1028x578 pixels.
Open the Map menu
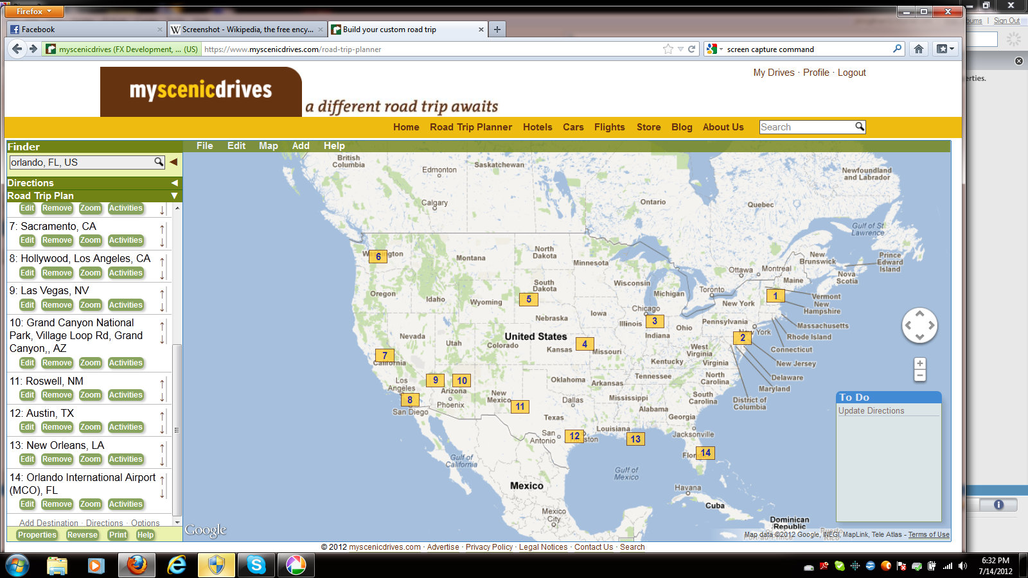[x=268, y=146]
